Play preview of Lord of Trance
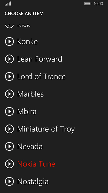Image resolution: width=108 pixels, height=193 pixels. [x=9, y=76]
